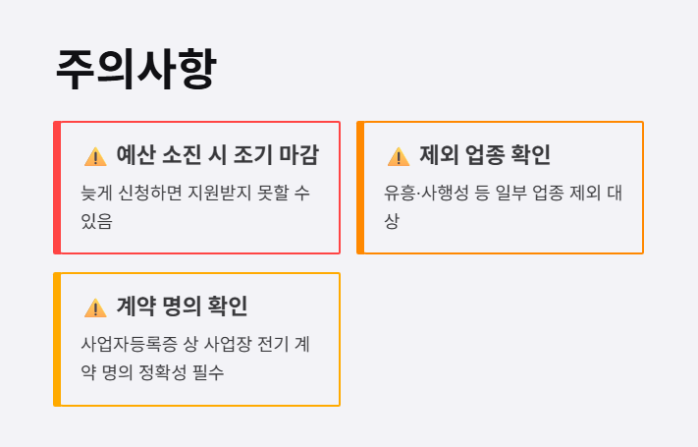Click the red left accent bar
Screen dimensions: 698x447
point(57,188)
